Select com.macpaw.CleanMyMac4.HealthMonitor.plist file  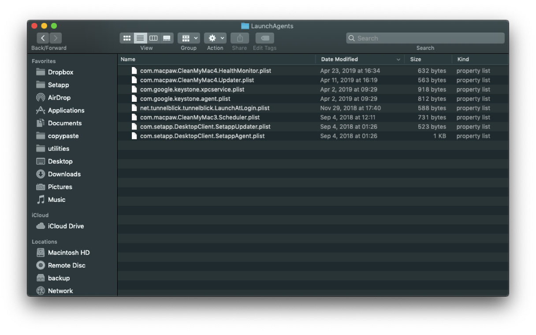click(313, 71)
